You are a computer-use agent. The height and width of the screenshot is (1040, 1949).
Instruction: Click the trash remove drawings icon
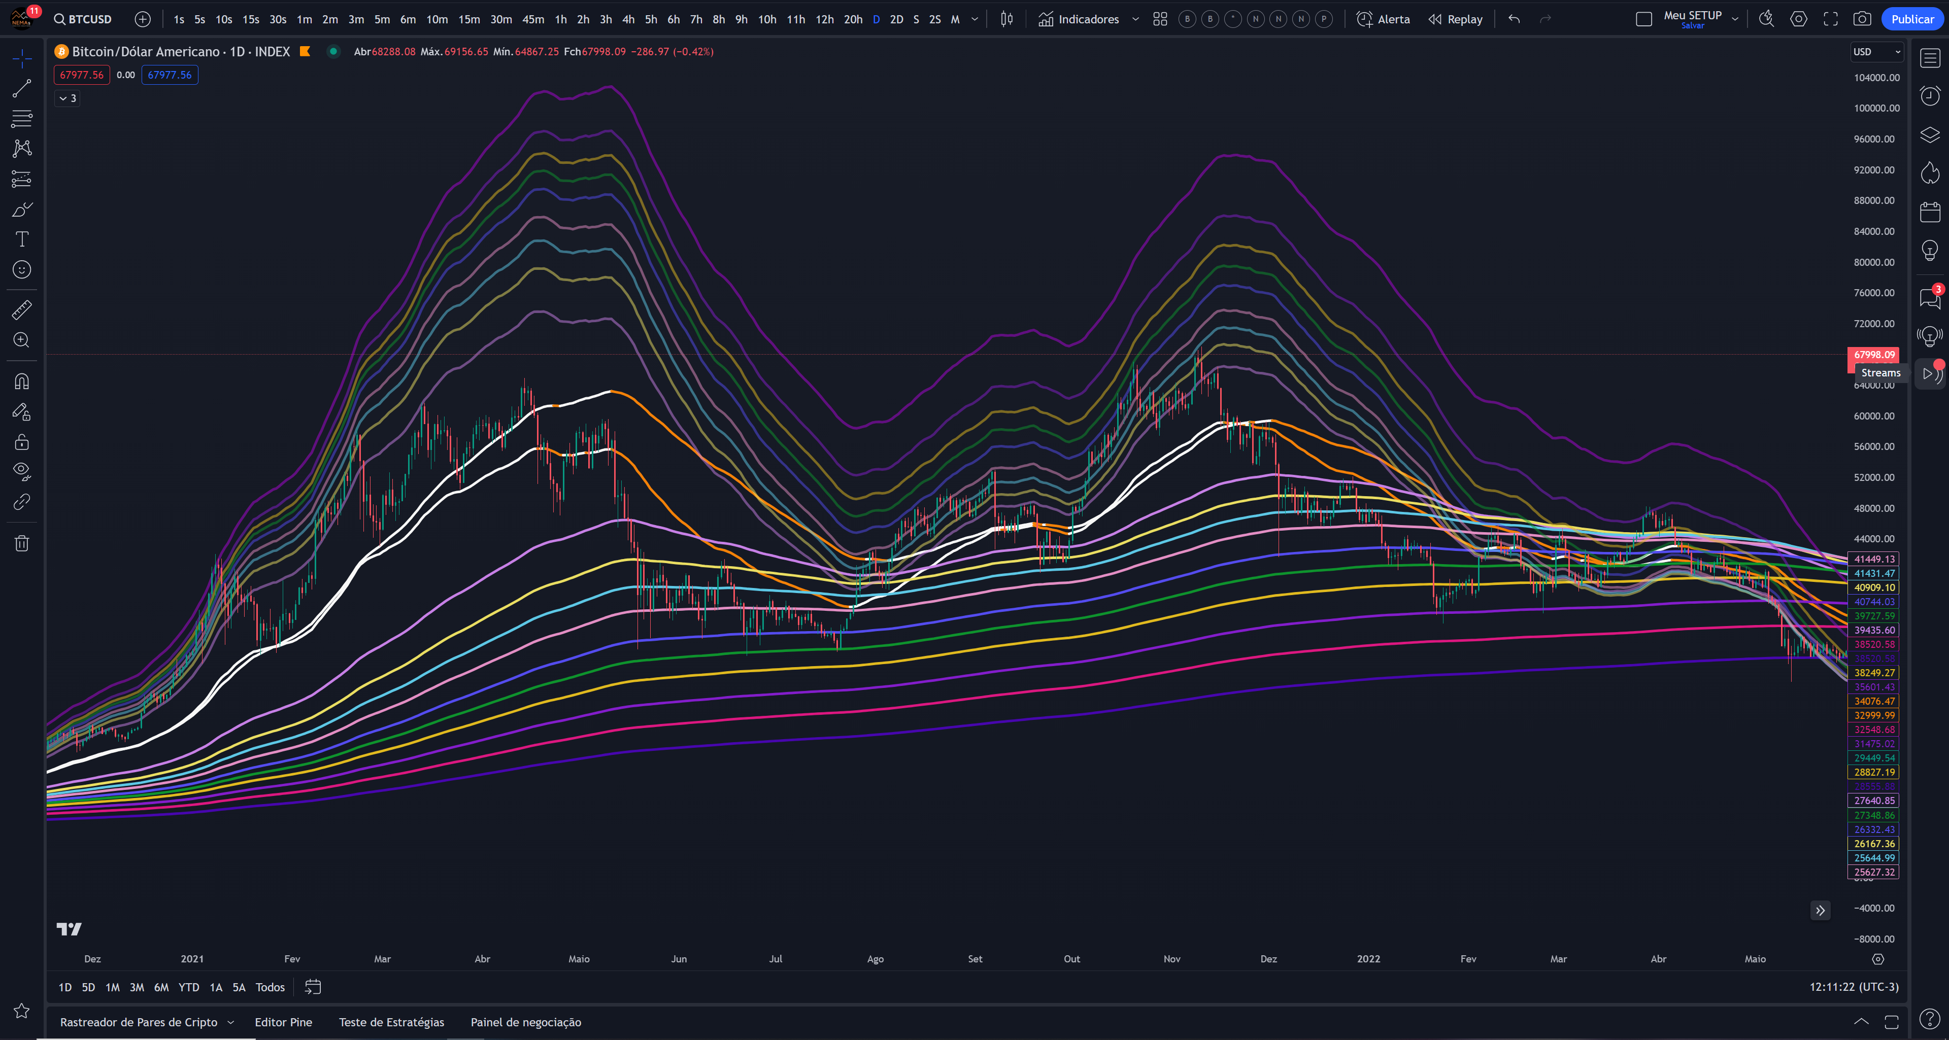pos(21,543)
